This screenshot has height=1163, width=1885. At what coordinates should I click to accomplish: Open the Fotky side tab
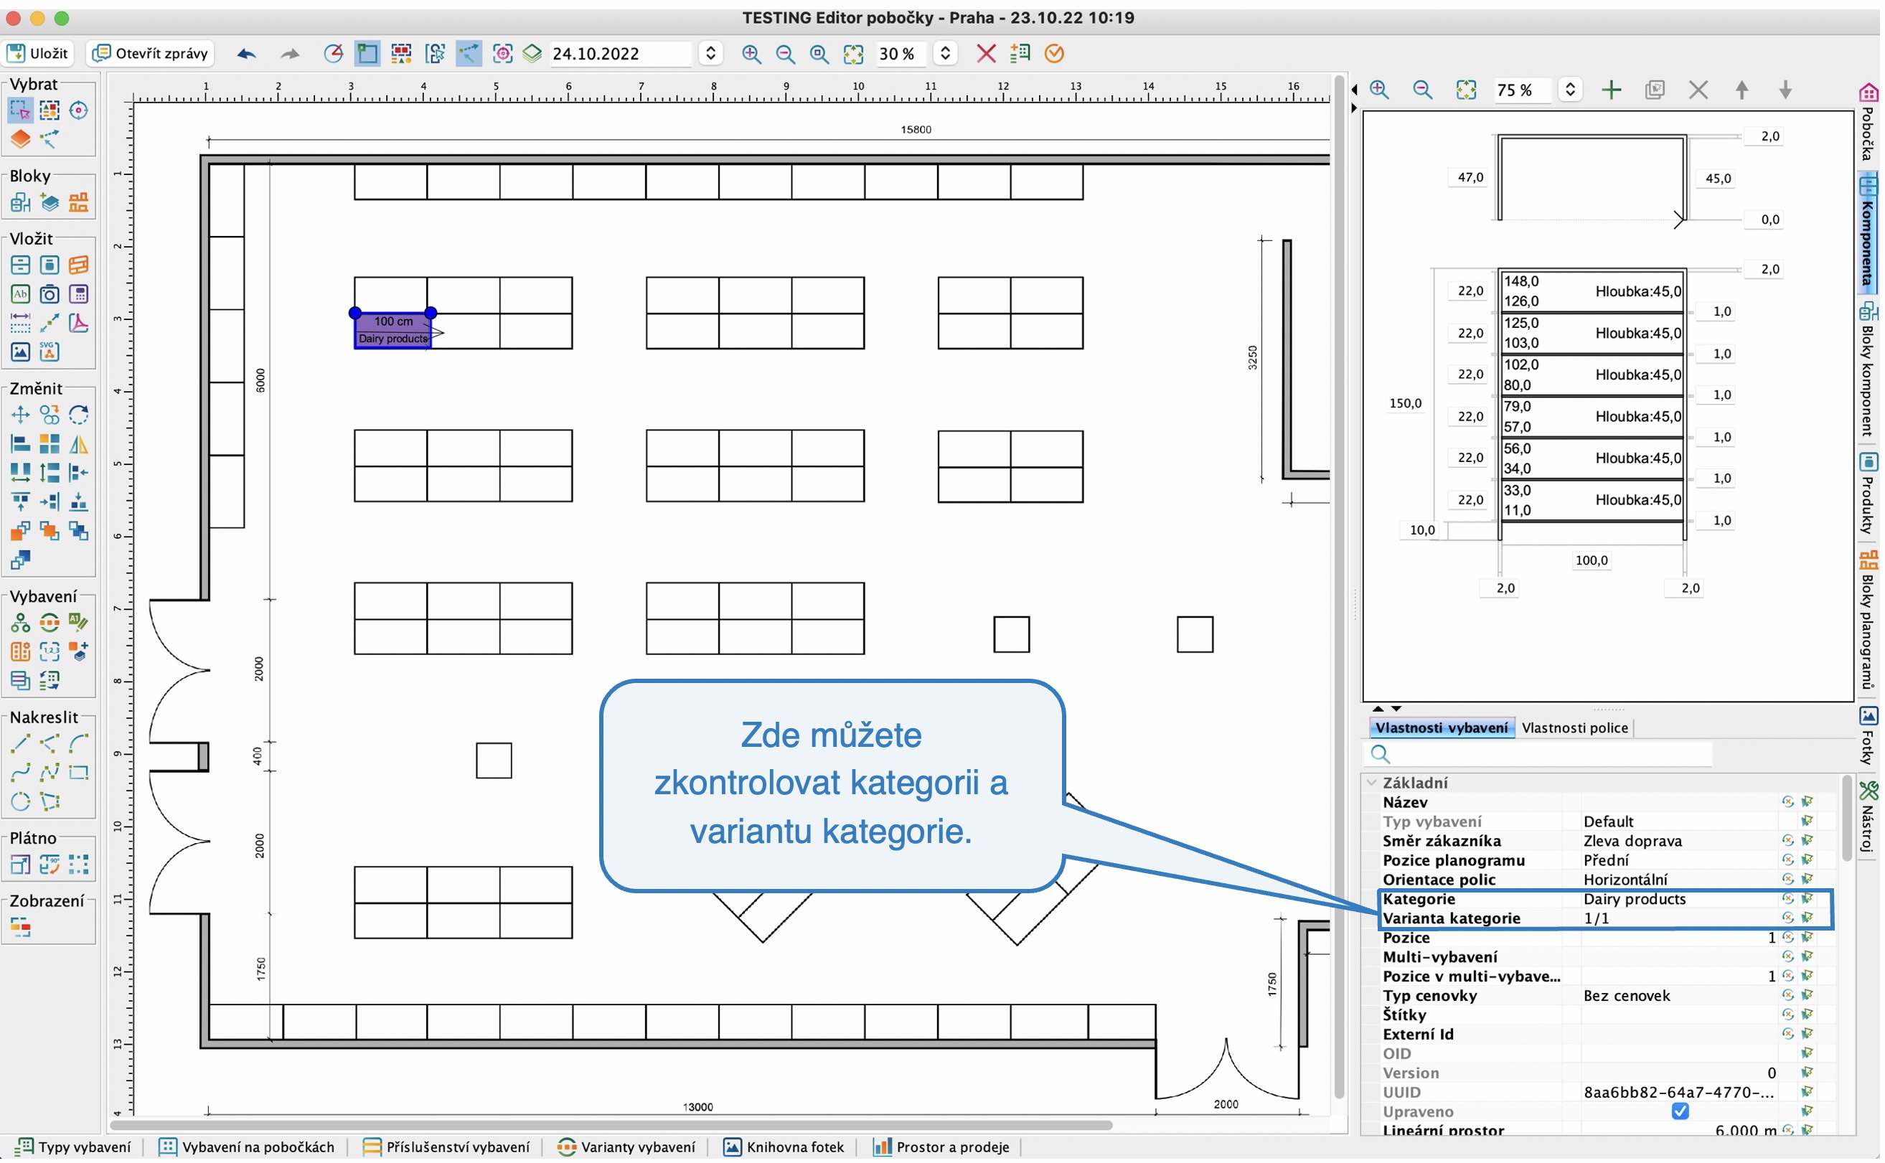click(1868, 735)
